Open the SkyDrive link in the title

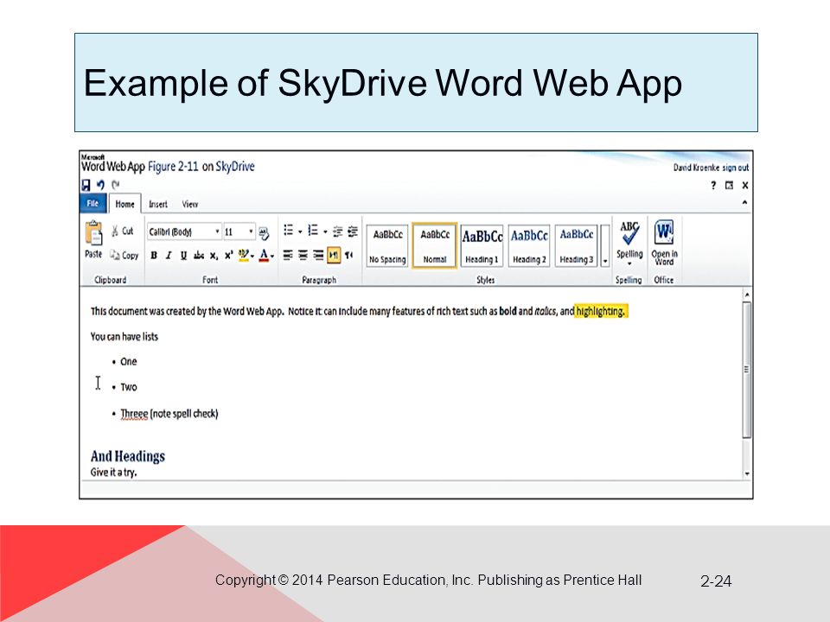click(x=235, y=167)
